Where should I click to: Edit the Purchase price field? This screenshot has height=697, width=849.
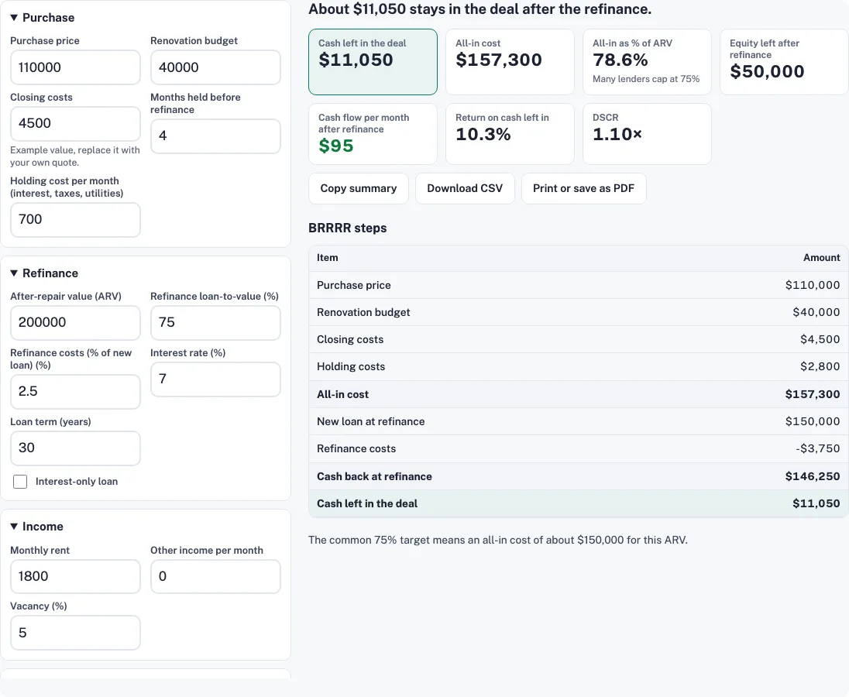coord(75,67)
